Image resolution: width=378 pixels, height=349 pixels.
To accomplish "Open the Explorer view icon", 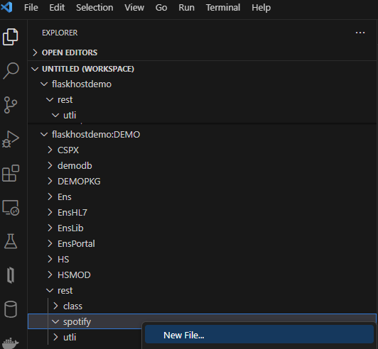I will [11, 37].
